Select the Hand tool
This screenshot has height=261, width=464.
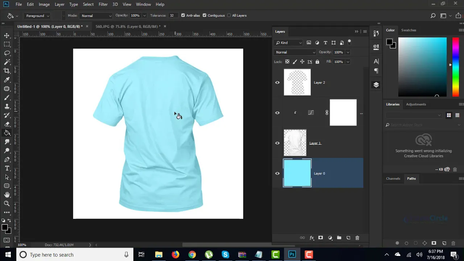coord(7,195)
